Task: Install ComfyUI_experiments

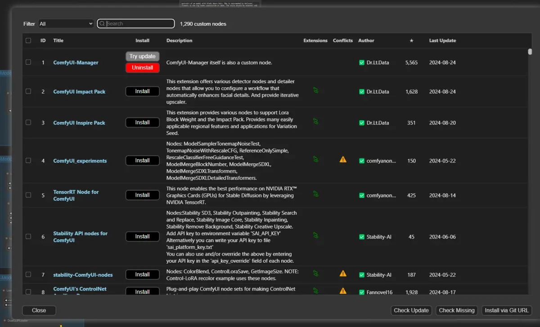Action: [142, 160]
